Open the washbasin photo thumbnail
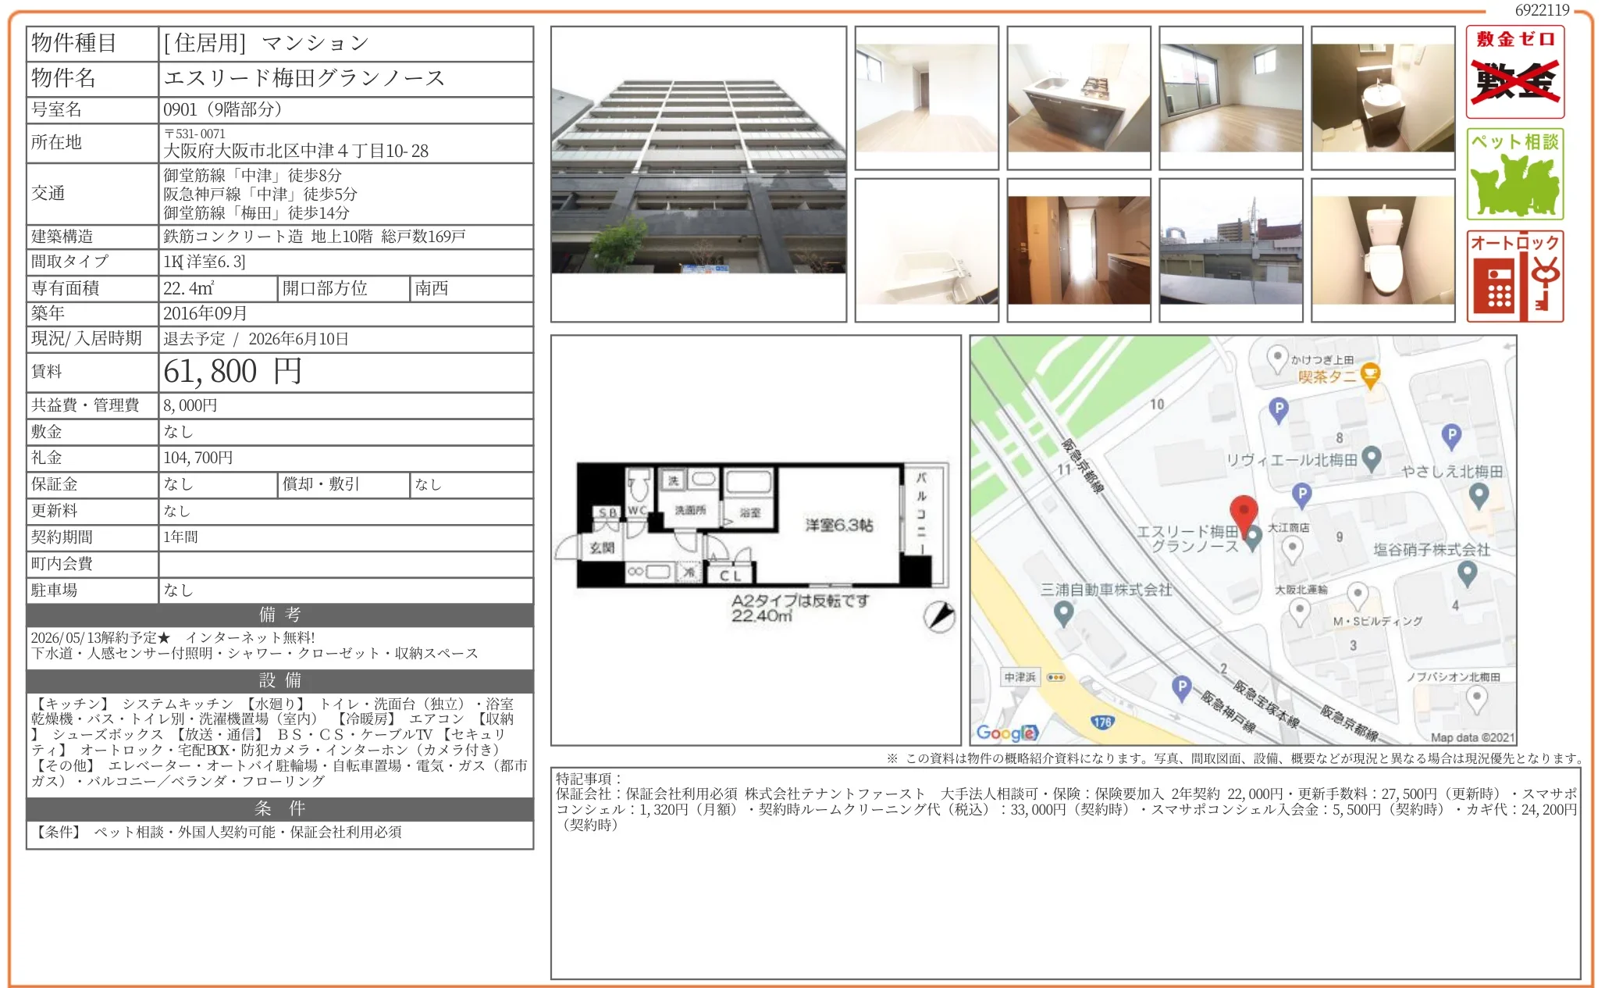The width and height of the screenshot is (1605, 988). point(1383,98)
